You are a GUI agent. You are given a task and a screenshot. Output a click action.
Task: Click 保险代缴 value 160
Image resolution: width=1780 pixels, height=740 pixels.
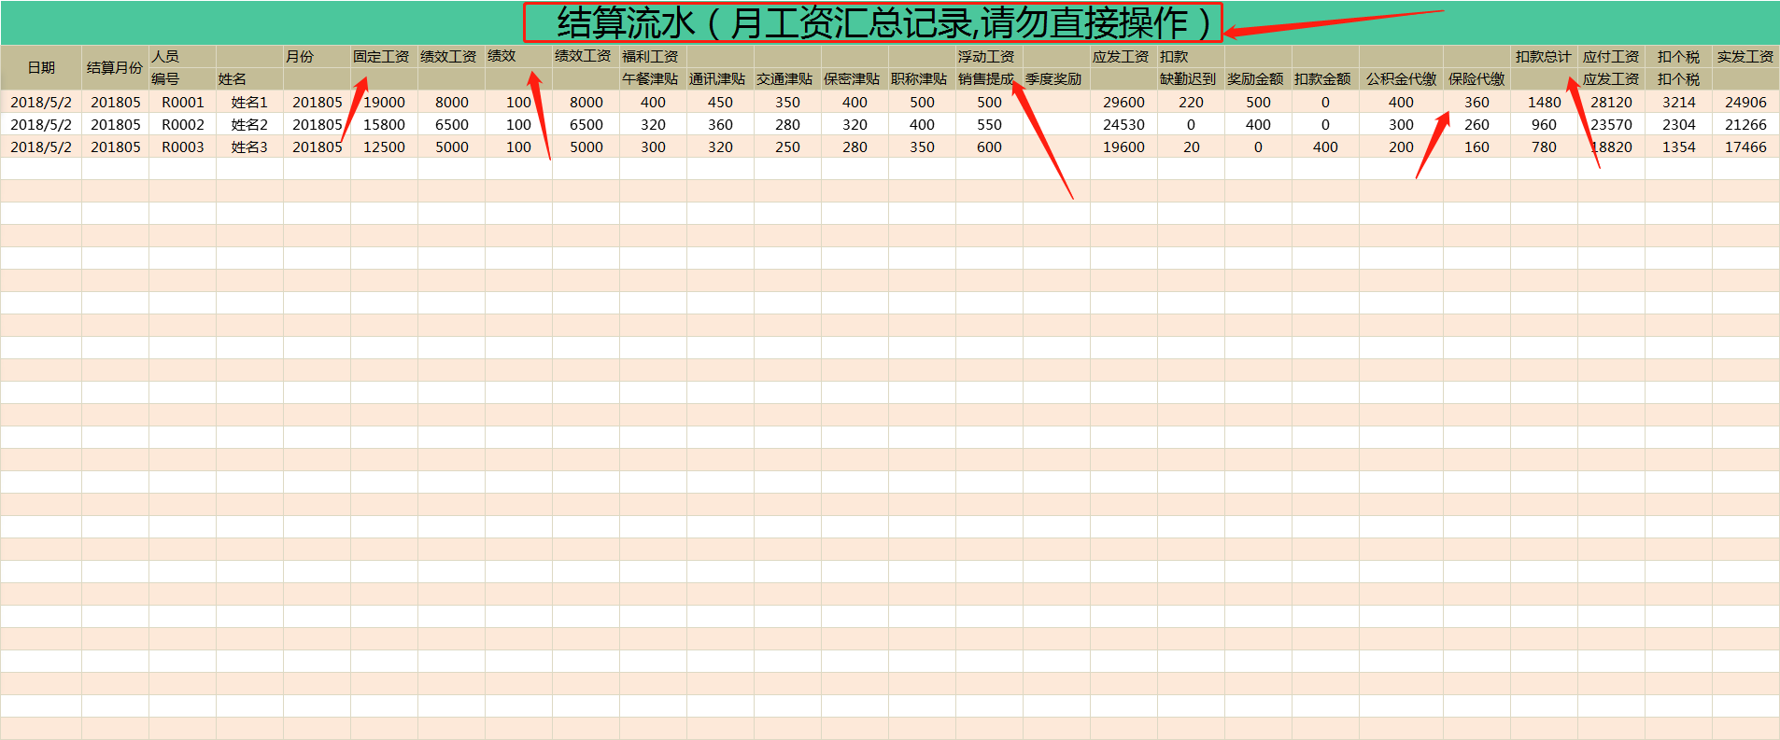(1476, 147)
